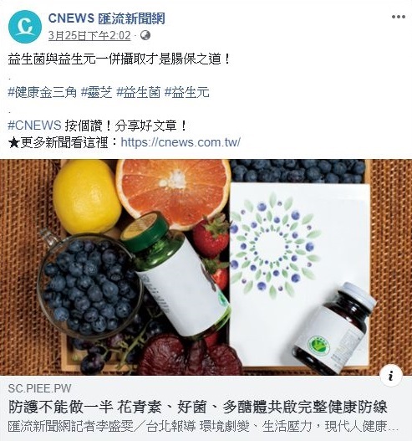
Task: Click the post sentence 益生菌與益生元一併攝取
Action: (119, 59)
